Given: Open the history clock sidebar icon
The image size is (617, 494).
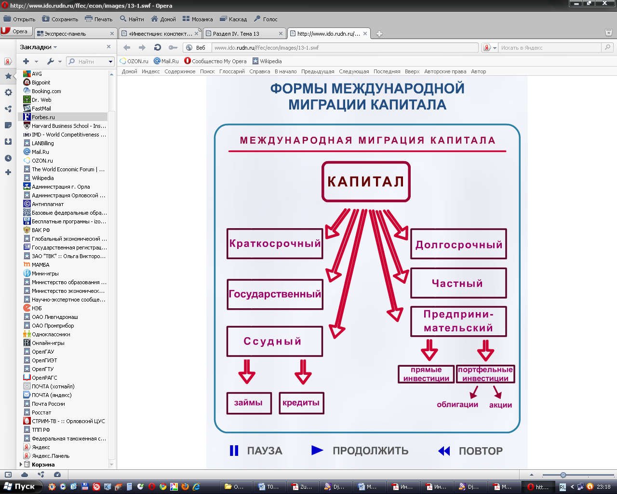Looking at the screenshot, I should tap(8, 158).
